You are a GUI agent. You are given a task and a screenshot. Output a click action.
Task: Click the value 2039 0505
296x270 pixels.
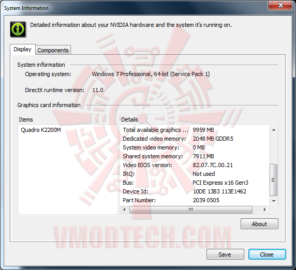(x=206, y=200)
